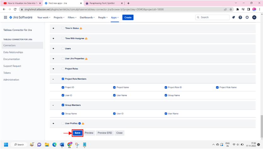Open the user profile avatar
The width and height of the screenshot is (263, 149).
pyautogui.click(x=254, y=17)
